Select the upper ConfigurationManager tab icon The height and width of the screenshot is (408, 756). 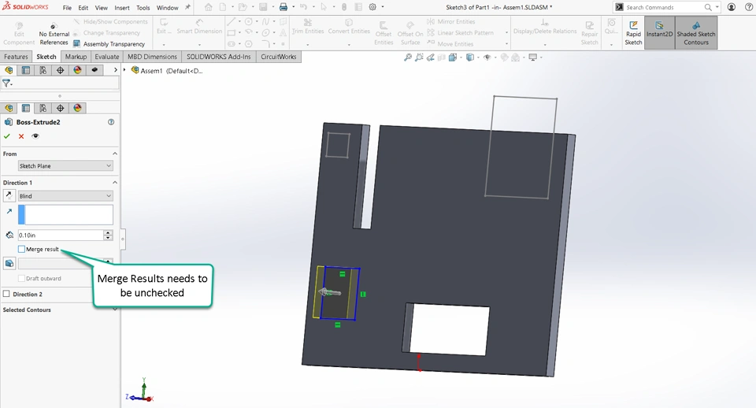pyautogui.click(x=43, y=70)
